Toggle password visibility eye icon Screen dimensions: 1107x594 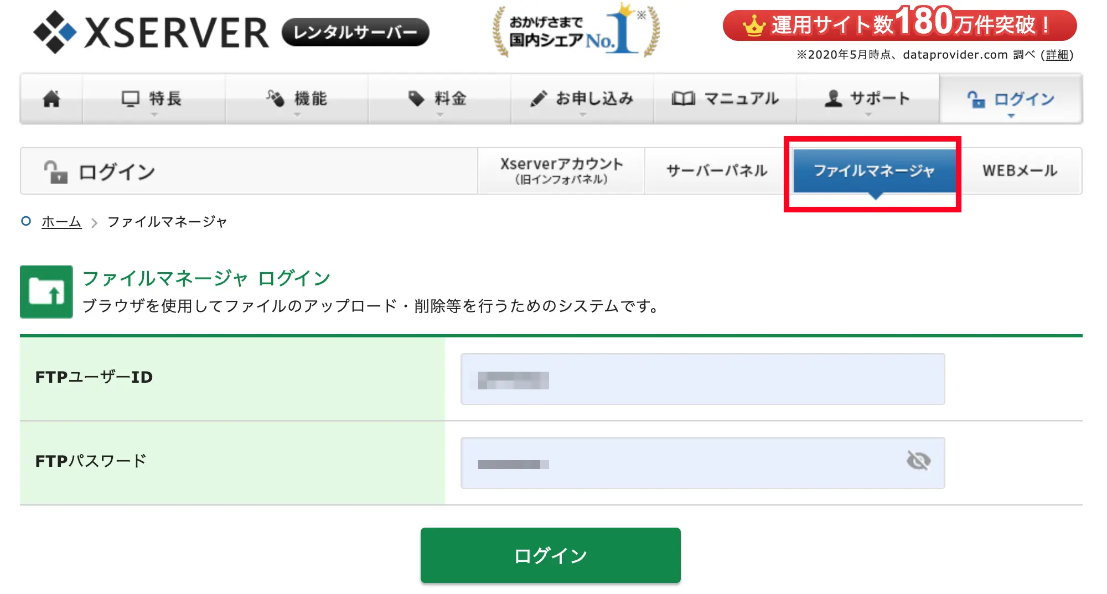click(x=918, y=461)
